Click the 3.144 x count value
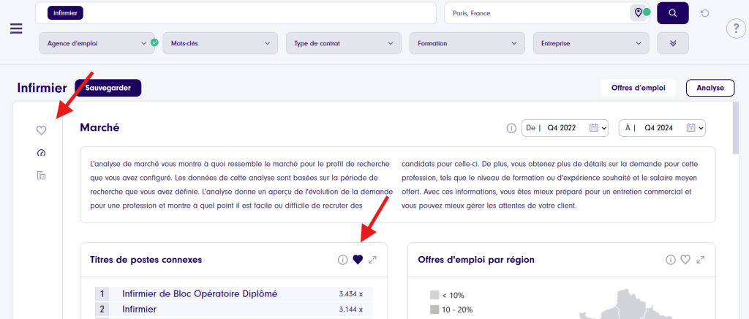Screen dimensions: 749x319 [350, 310]
